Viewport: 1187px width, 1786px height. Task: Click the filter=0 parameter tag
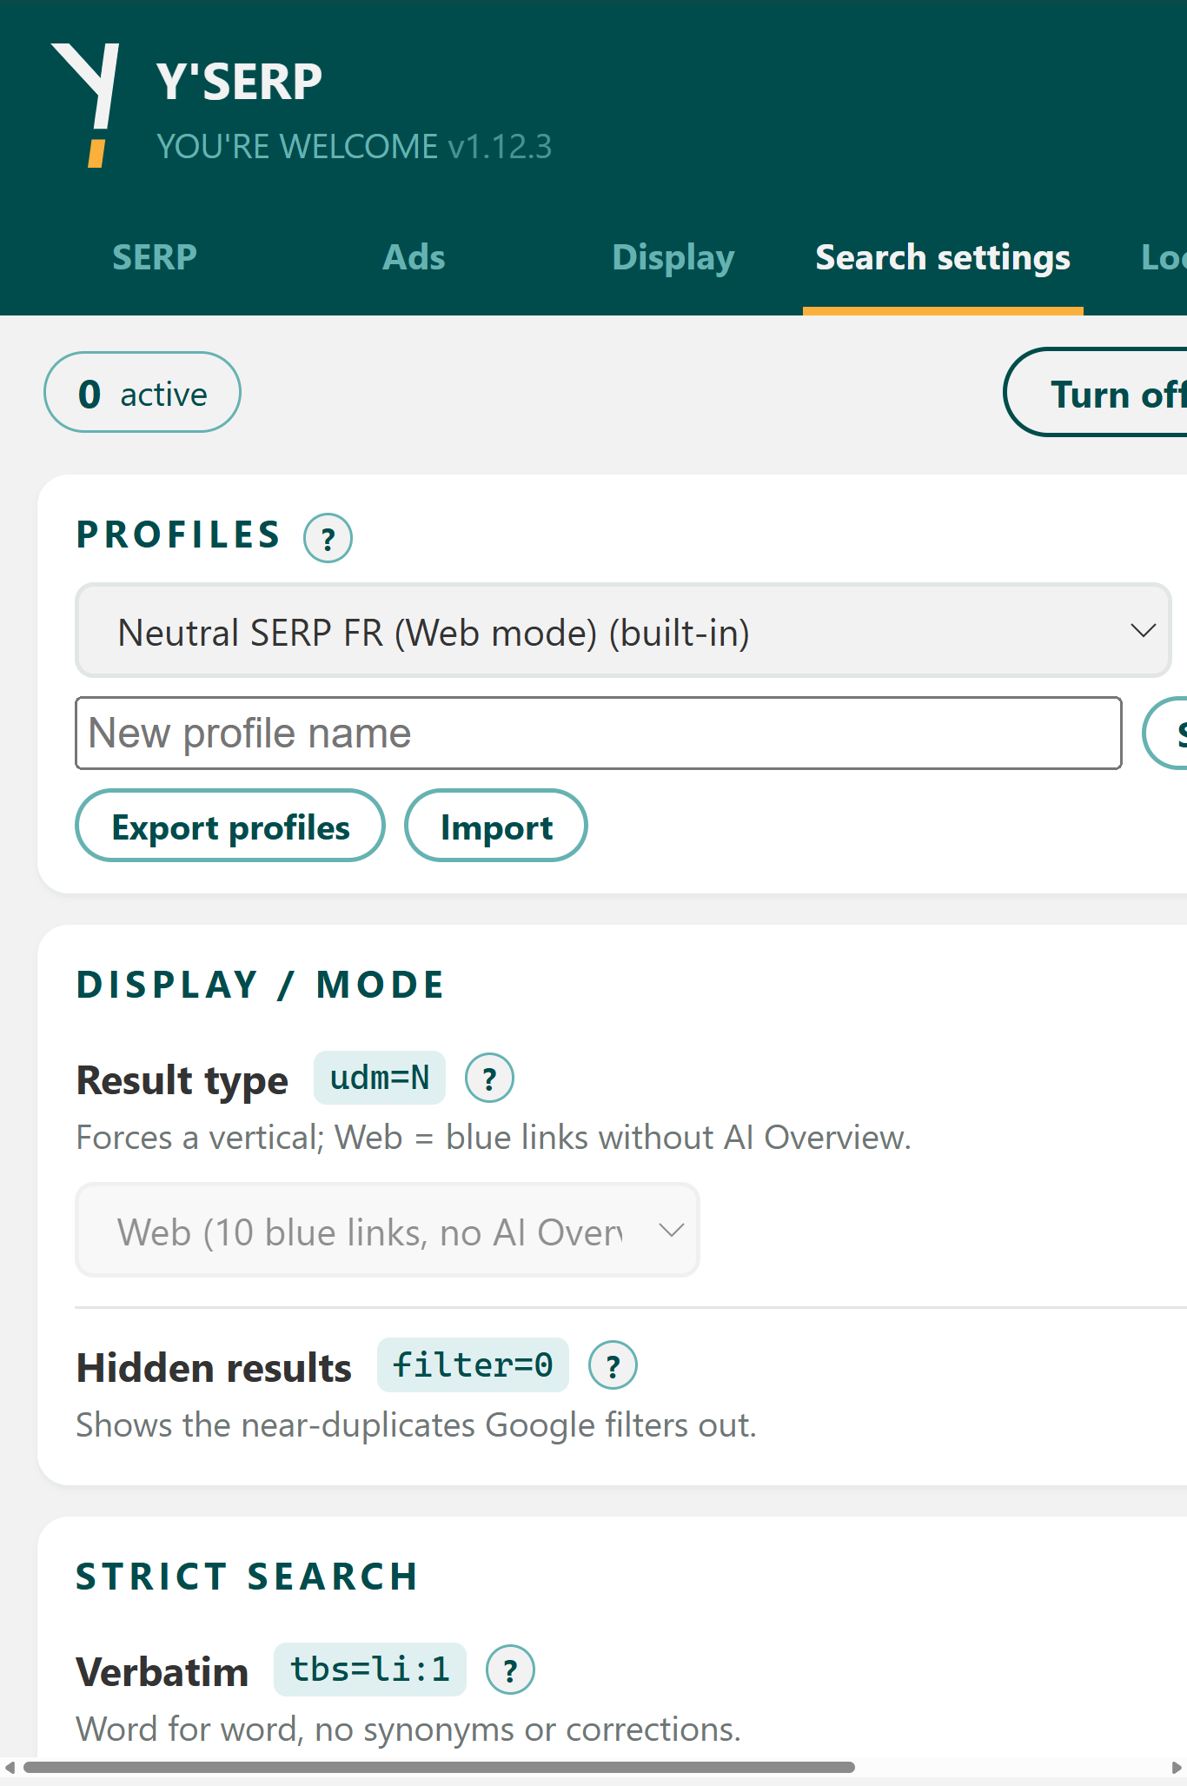(x=473, y=1364)
